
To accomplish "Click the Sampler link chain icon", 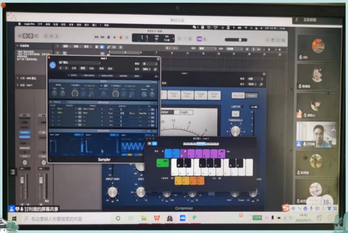I will pyautogui.click(x=156, y=70).
